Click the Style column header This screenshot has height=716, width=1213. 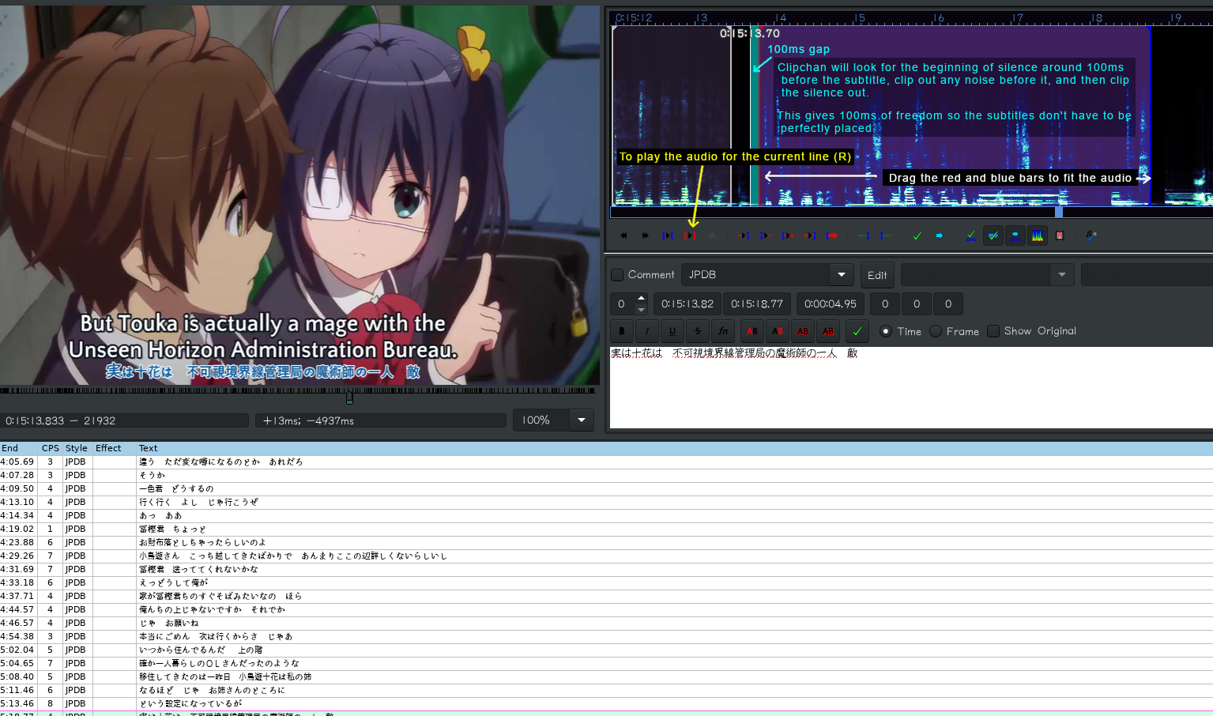[77, 448]
